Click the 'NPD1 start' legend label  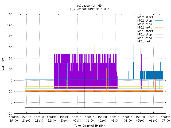[x=145, y=31]
